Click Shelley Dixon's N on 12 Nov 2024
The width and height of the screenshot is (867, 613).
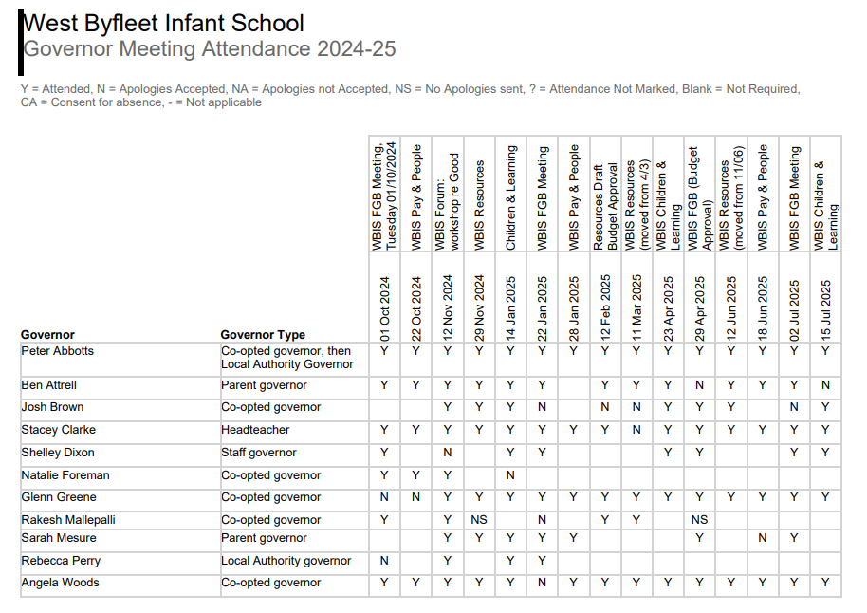[x=447, y=453]
